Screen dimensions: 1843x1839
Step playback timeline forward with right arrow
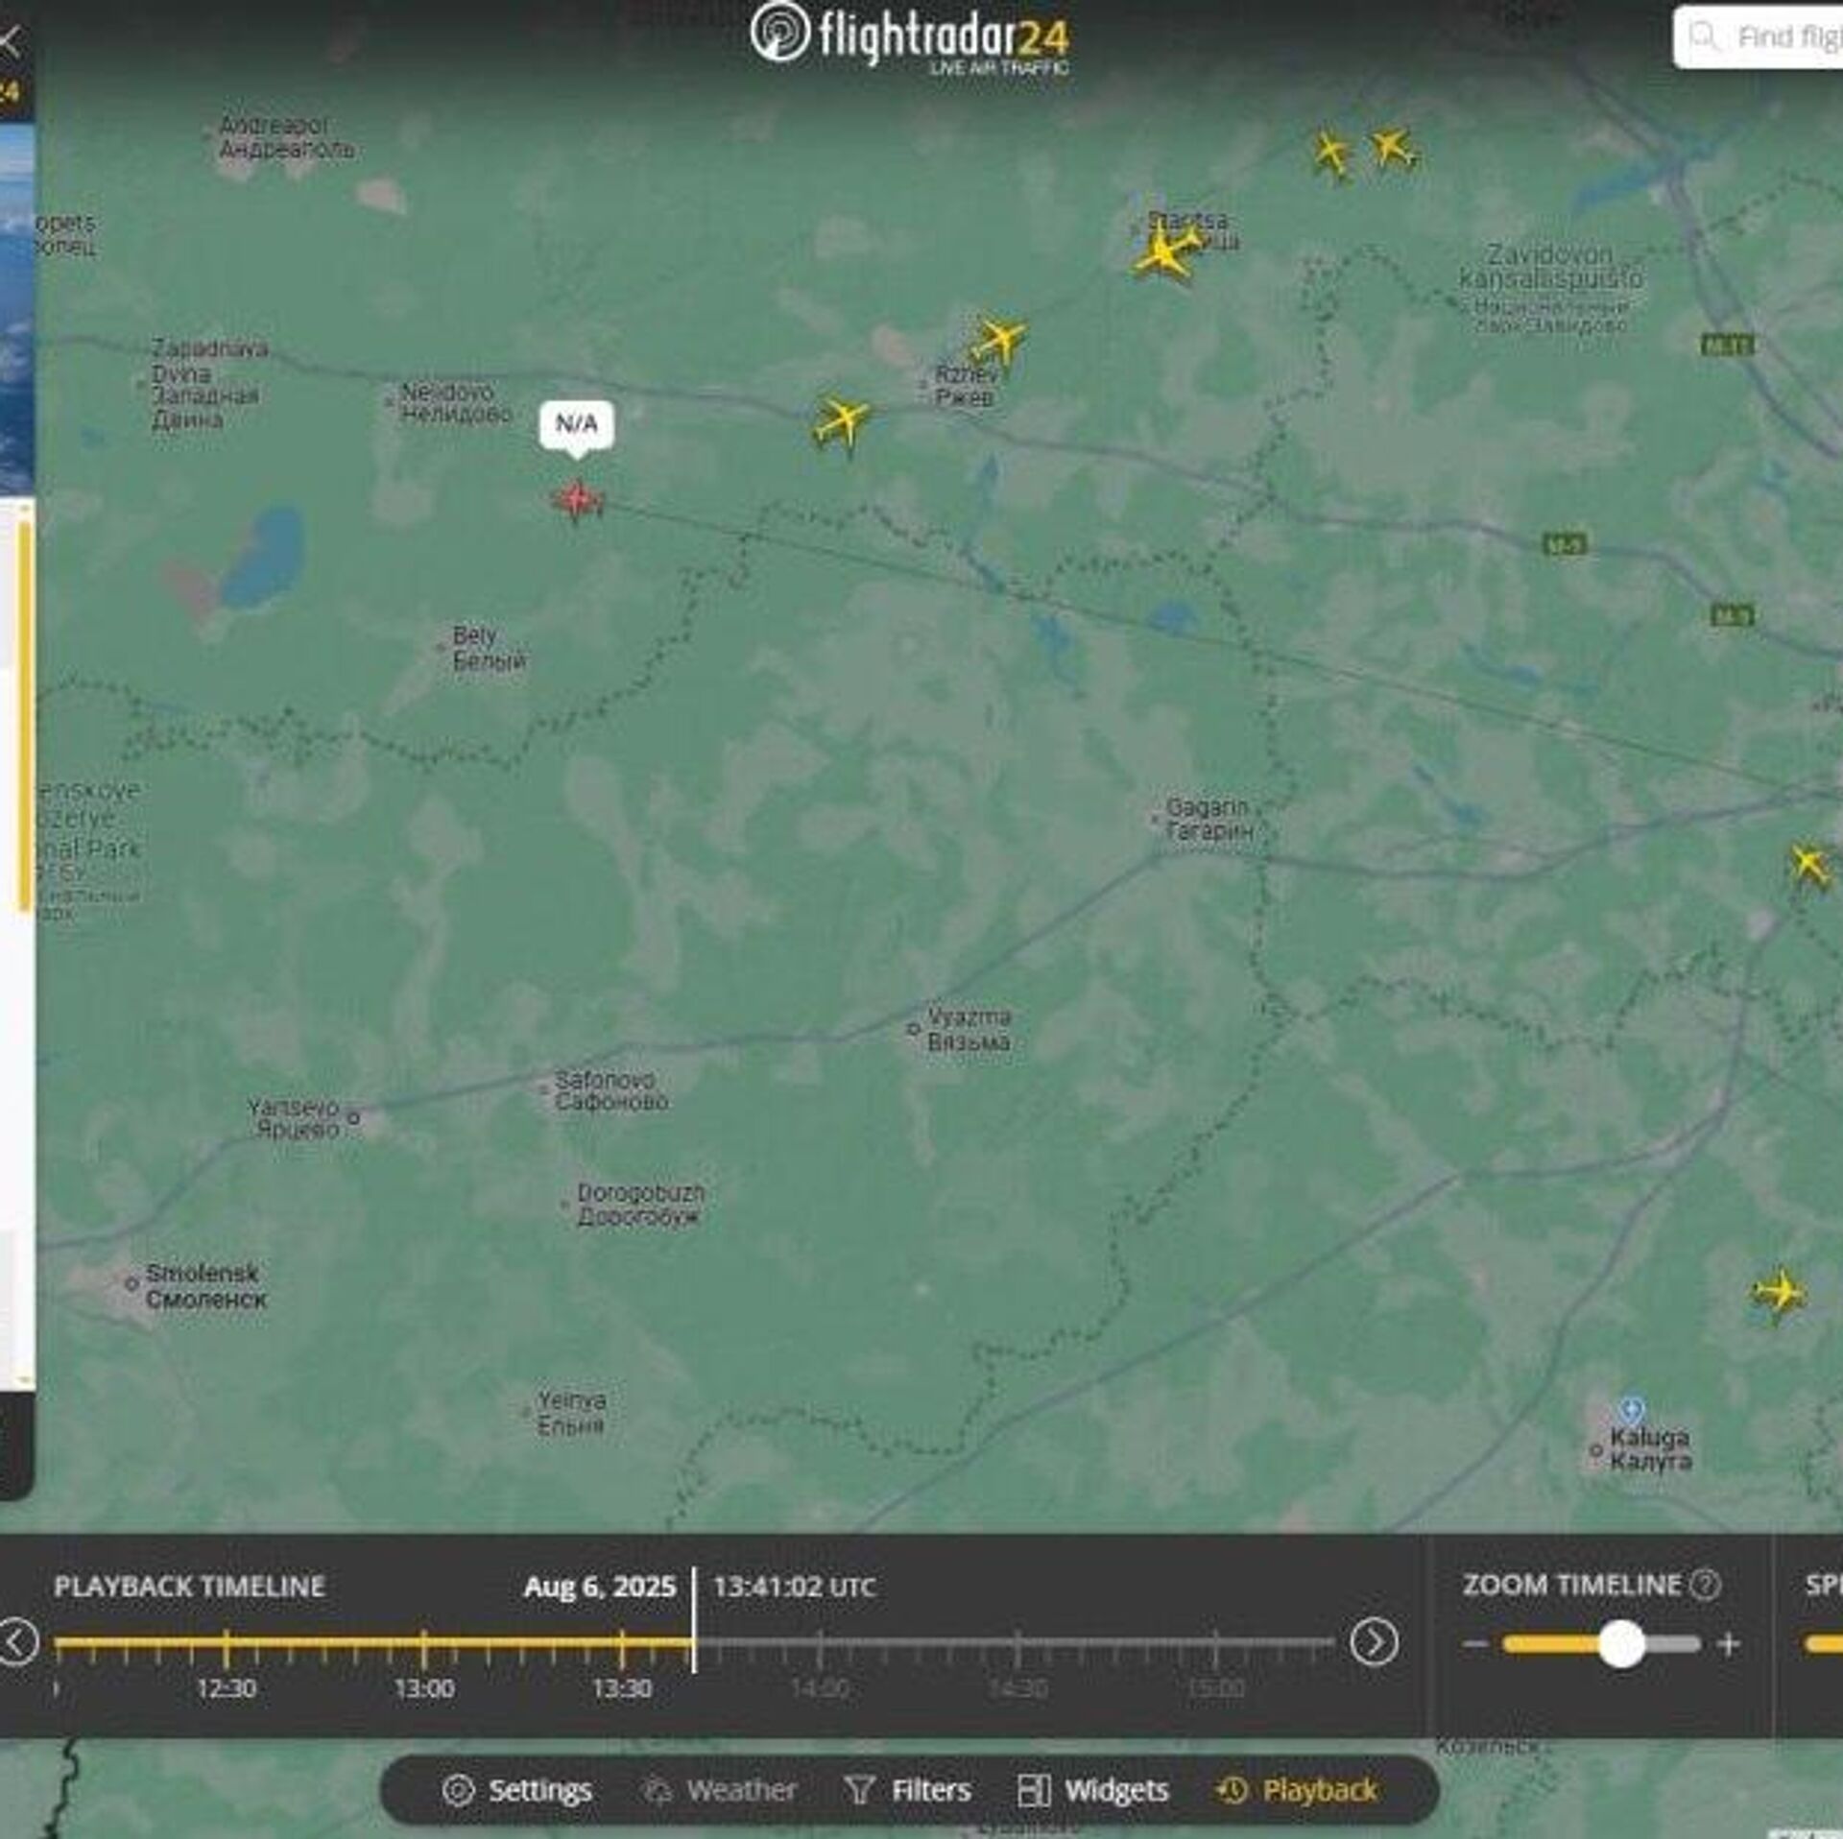pos(1374,1642)
